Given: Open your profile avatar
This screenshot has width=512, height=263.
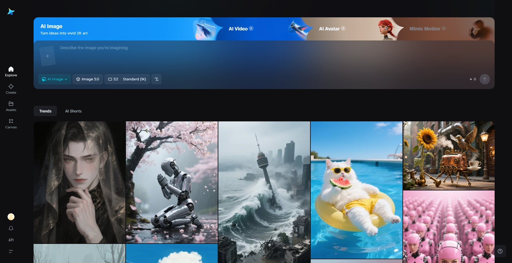Looking at the screenshot, I should (x=11, y=216).
